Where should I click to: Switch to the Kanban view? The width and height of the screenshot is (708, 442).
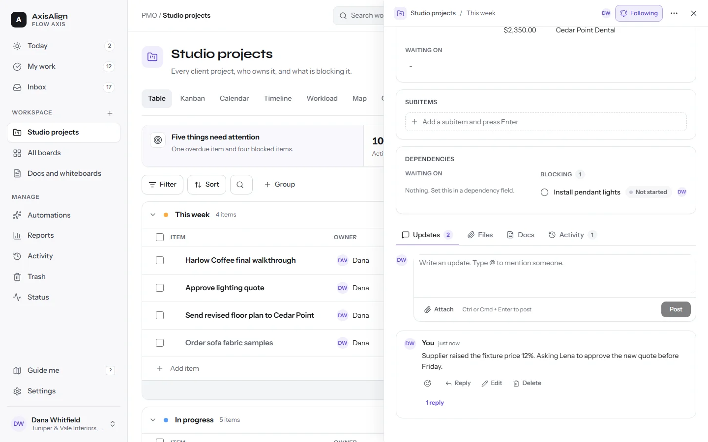pos(192,98)
